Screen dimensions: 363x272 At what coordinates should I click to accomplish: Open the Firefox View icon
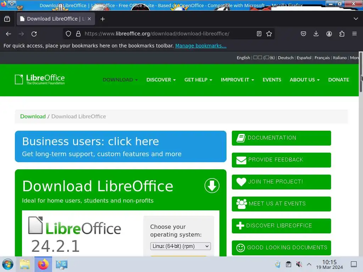point(7,19)
